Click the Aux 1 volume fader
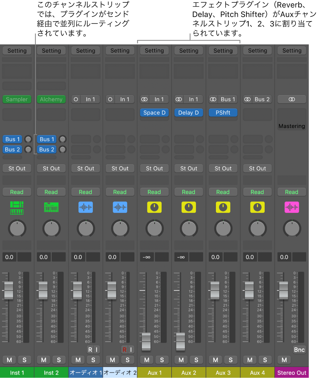 click(x=146, y=341)
